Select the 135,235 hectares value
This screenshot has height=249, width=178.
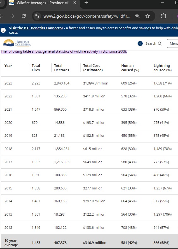coord(60,96)
